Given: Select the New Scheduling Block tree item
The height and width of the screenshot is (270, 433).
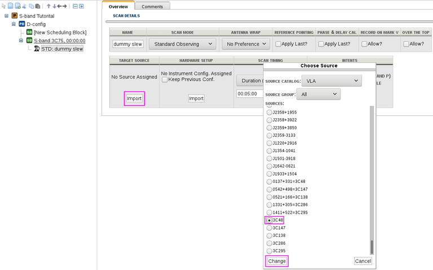Looking at the screenshot, I should pos(60,32).
